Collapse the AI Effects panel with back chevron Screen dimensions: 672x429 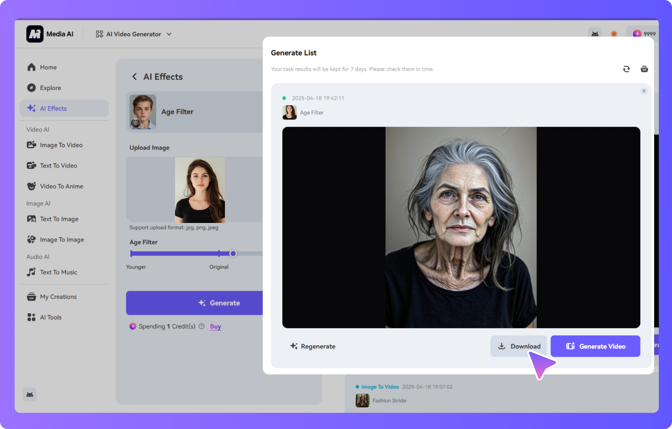[x=135, y=76]
